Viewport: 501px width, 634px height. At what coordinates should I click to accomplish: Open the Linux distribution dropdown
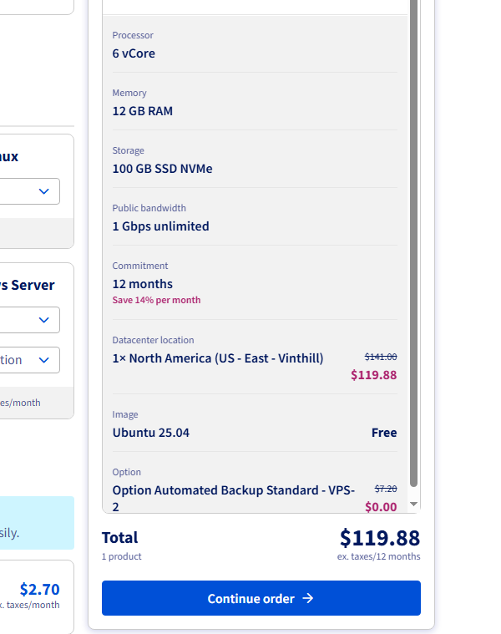[x=30, y=191]
